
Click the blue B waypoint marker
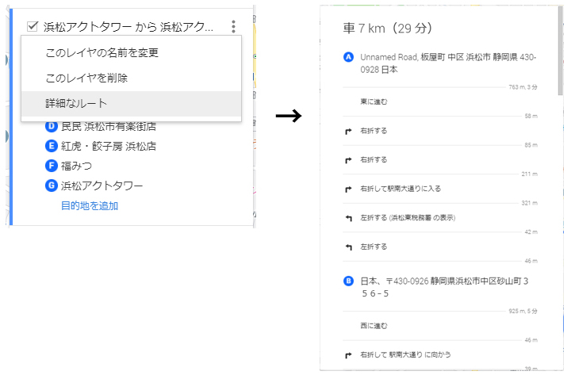348,281
